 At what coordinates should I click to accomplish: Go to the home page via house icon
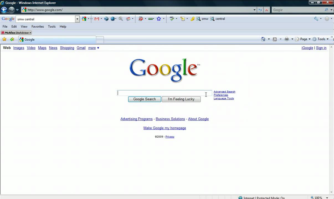(263, 39)
